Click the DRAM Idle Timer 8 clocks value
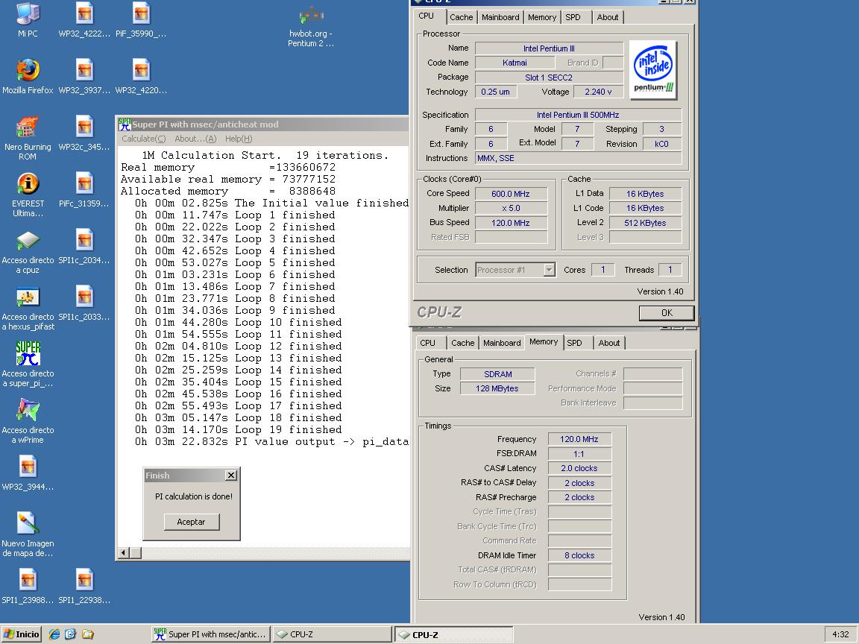 (x=579, y=555)
